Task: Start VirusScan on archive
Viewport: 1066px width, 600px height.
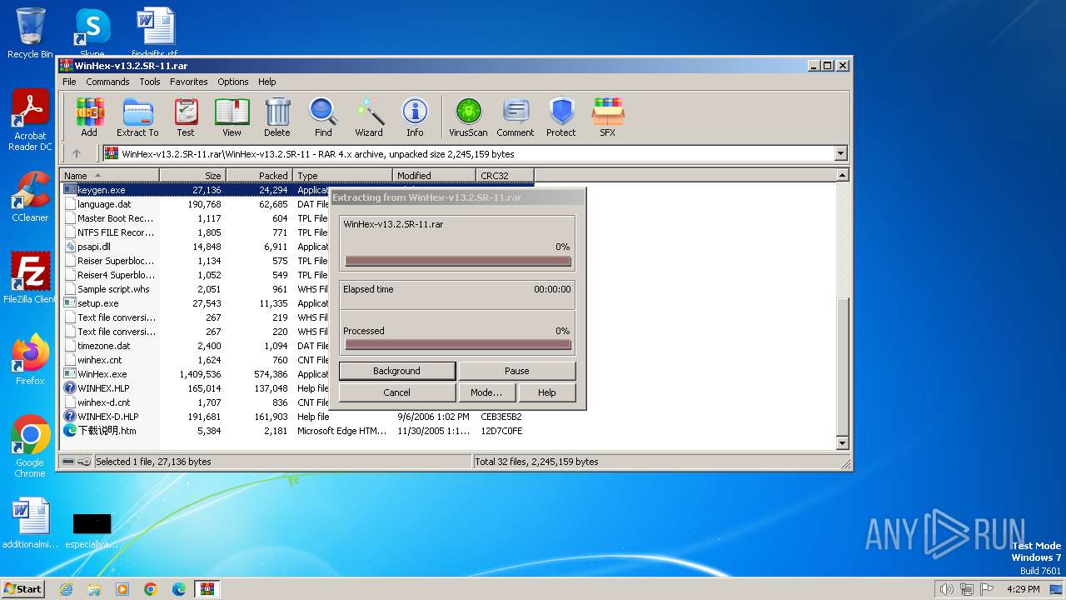Action: (468, 117)
